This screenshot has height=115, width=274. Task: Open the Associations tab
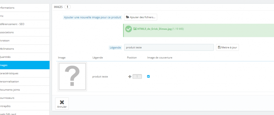pos(24,33)
